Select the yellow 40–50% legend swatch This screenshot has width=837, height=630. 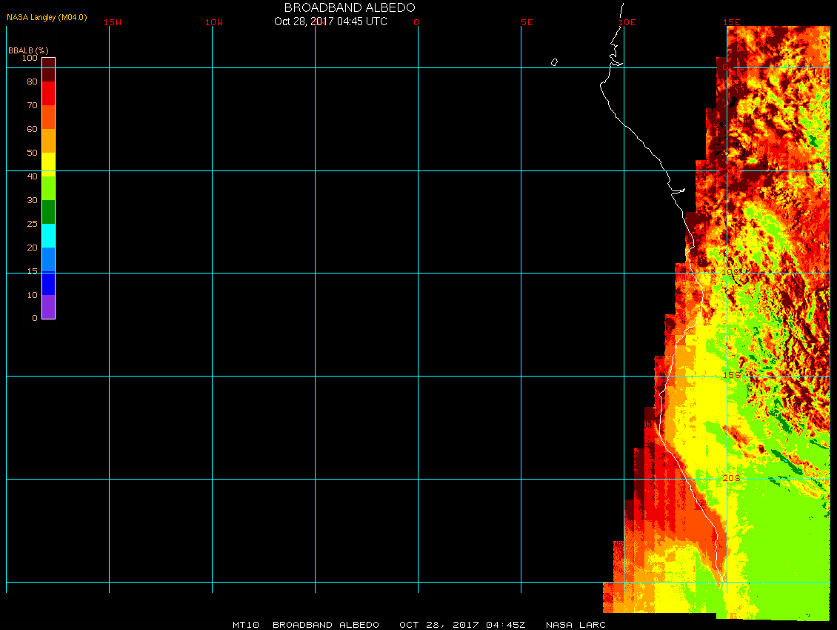tap(48, 164)
